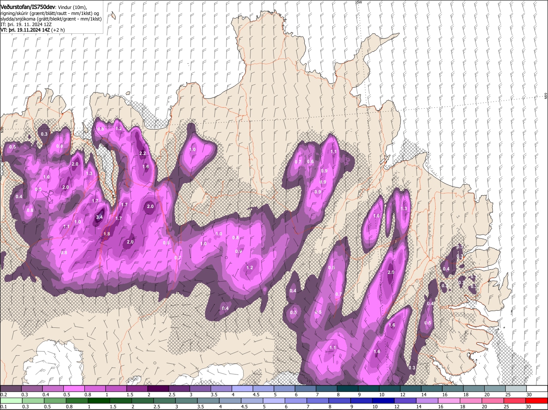548x410 pixels.
Task: Pick white upper legend swatch above label 30
Action: point(537,389)
